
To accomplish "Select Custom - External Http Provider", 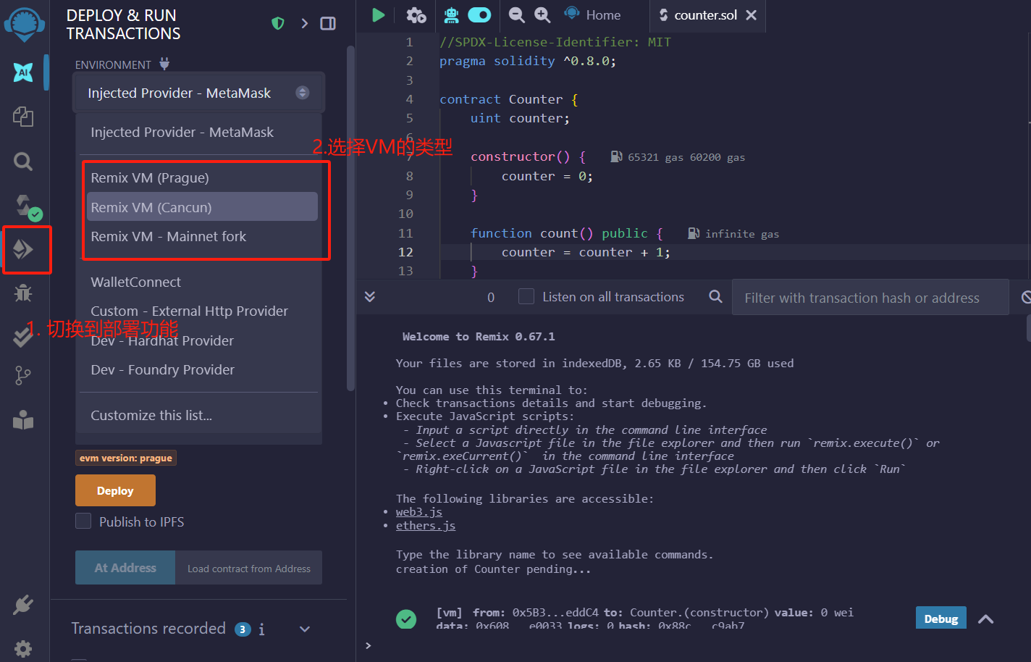I will (x=198, y=311).
